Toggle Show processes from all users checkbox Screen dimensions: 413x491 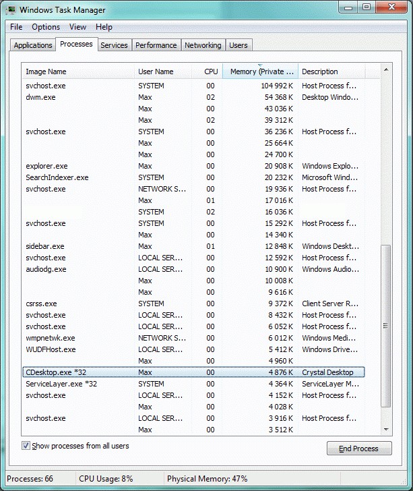click(26, 446)
